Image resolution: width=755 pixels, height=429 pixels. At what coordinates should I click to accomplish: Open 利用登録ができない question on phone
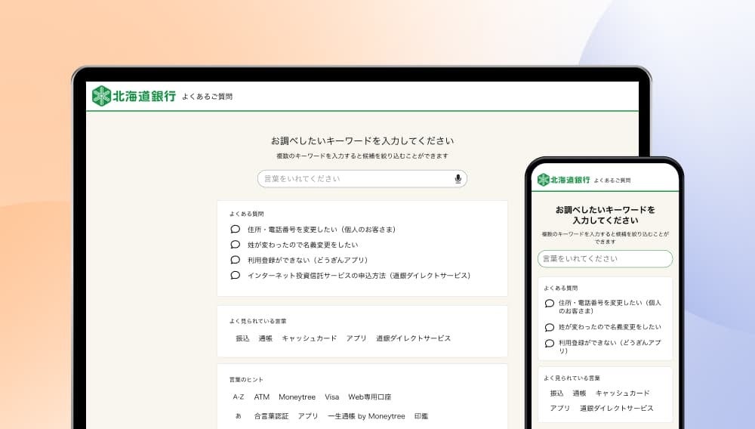pos(610,347)
